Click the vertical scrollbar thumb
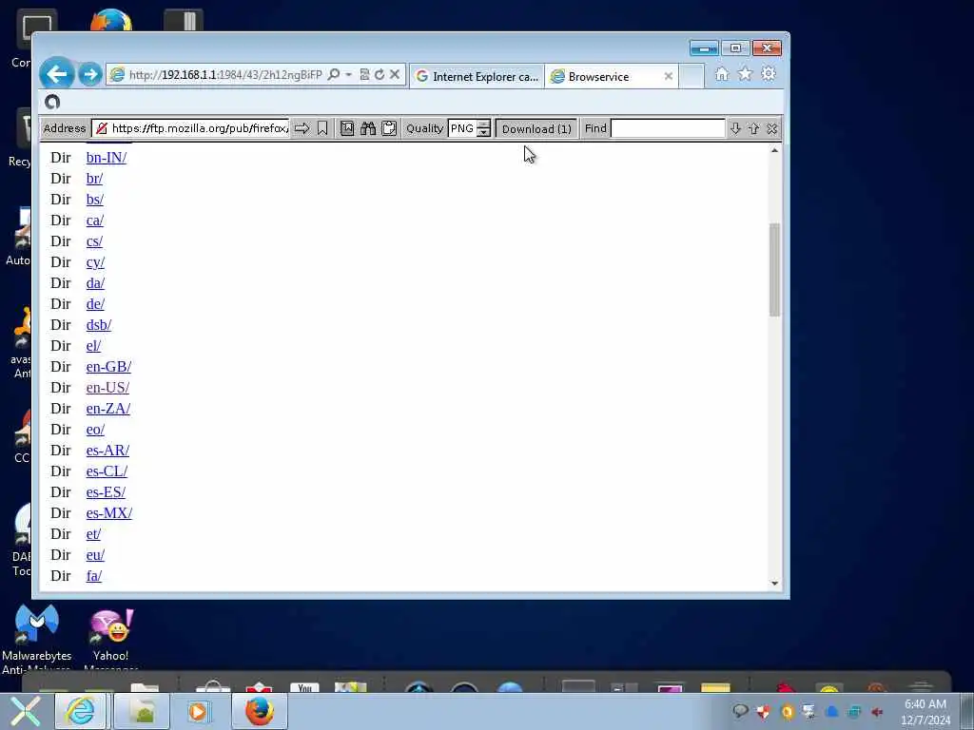The height and width of the screenshot is (730, 974). tap(774, 269)
